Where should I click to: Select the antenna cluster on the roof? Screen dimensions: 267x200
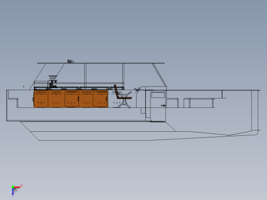pyautogui.click(x=70, y=62)
